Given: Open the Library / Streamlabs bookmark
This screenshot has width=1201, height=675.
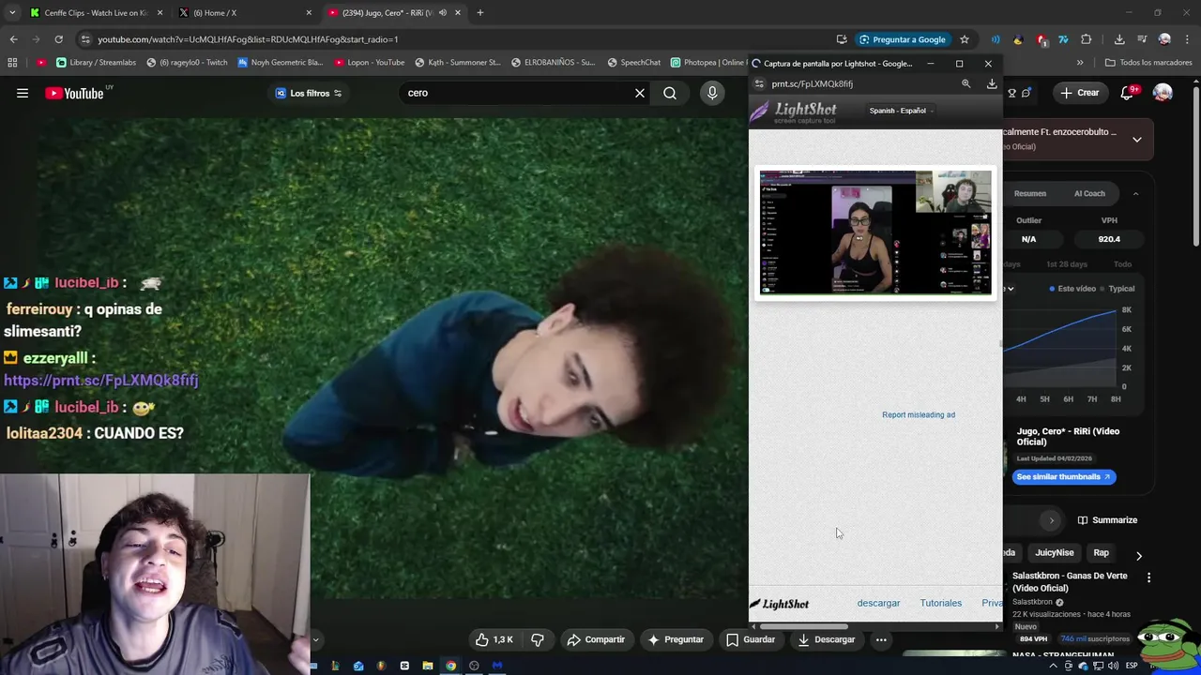Looking at the screenshot, I should tap(97, 63).
